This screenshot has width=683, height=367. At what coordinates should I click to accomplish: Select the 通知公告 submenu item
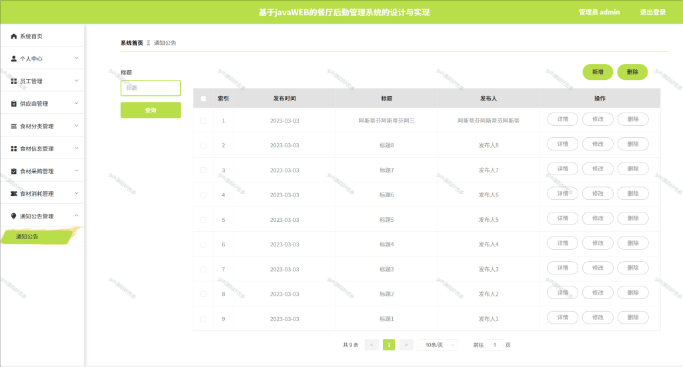42,236
